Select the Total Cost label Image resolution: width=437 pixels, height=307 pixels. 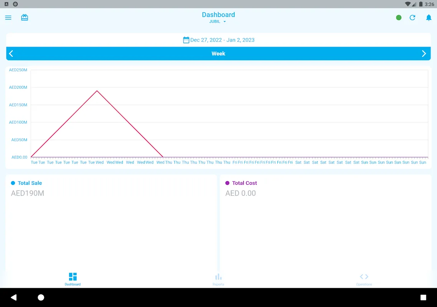(244, 183)
